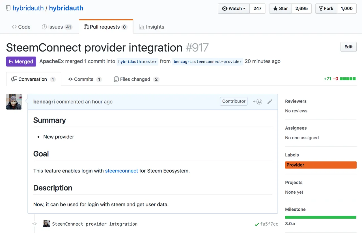Open the Insights tab
The width and height of the screenshot is (362, 233).
(x=152, y=27)
